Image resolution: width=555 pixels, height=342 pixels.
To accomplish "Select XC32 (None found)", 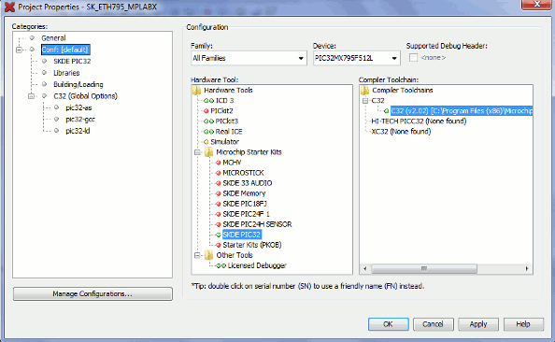I will pos(401,132).
